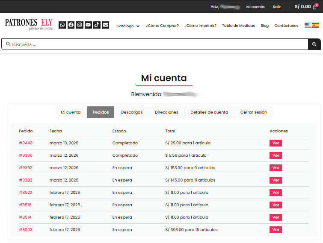This screenshot has width=323, height=243.
Task: Open order number #9392 link
Action: [x=26, y=168]
